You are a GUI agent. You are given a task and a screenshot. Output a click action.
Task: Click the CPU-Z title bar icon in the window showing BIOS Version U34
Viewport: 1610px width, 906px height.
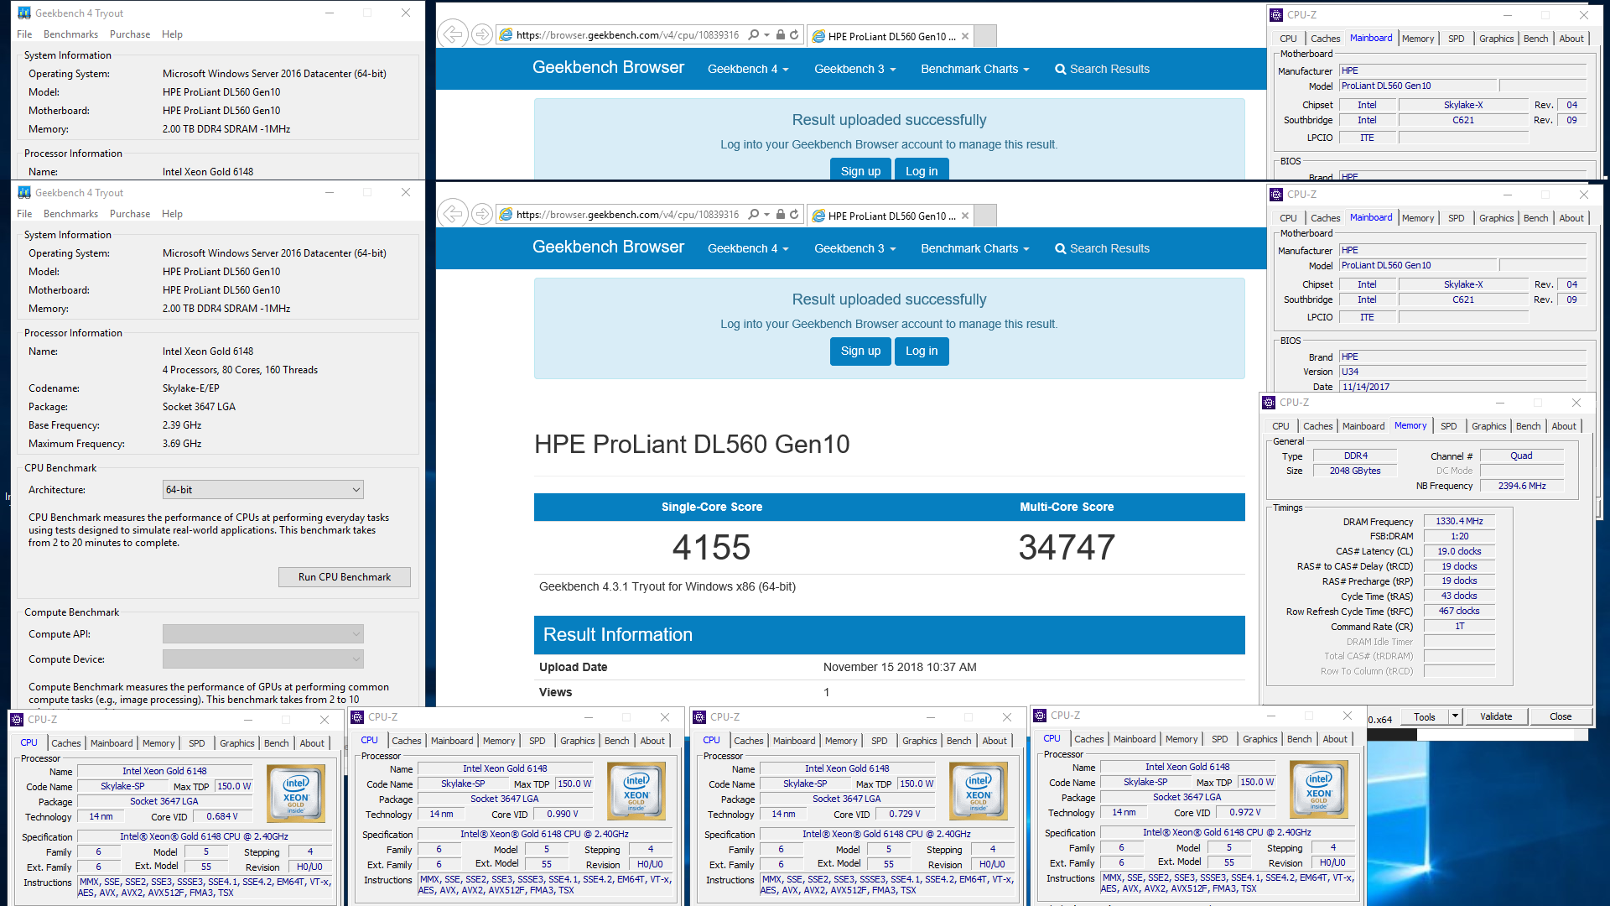tap(1276, 195)
